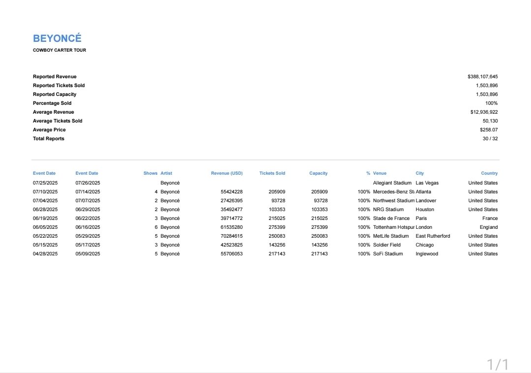Click the Atlanta city cell
The height and width of the screenshot is (373, 531).
click(423, 191)
